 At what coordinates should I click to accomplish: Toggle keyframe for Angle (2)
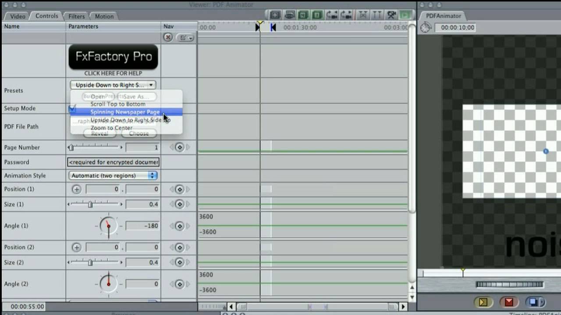[180, 284]
